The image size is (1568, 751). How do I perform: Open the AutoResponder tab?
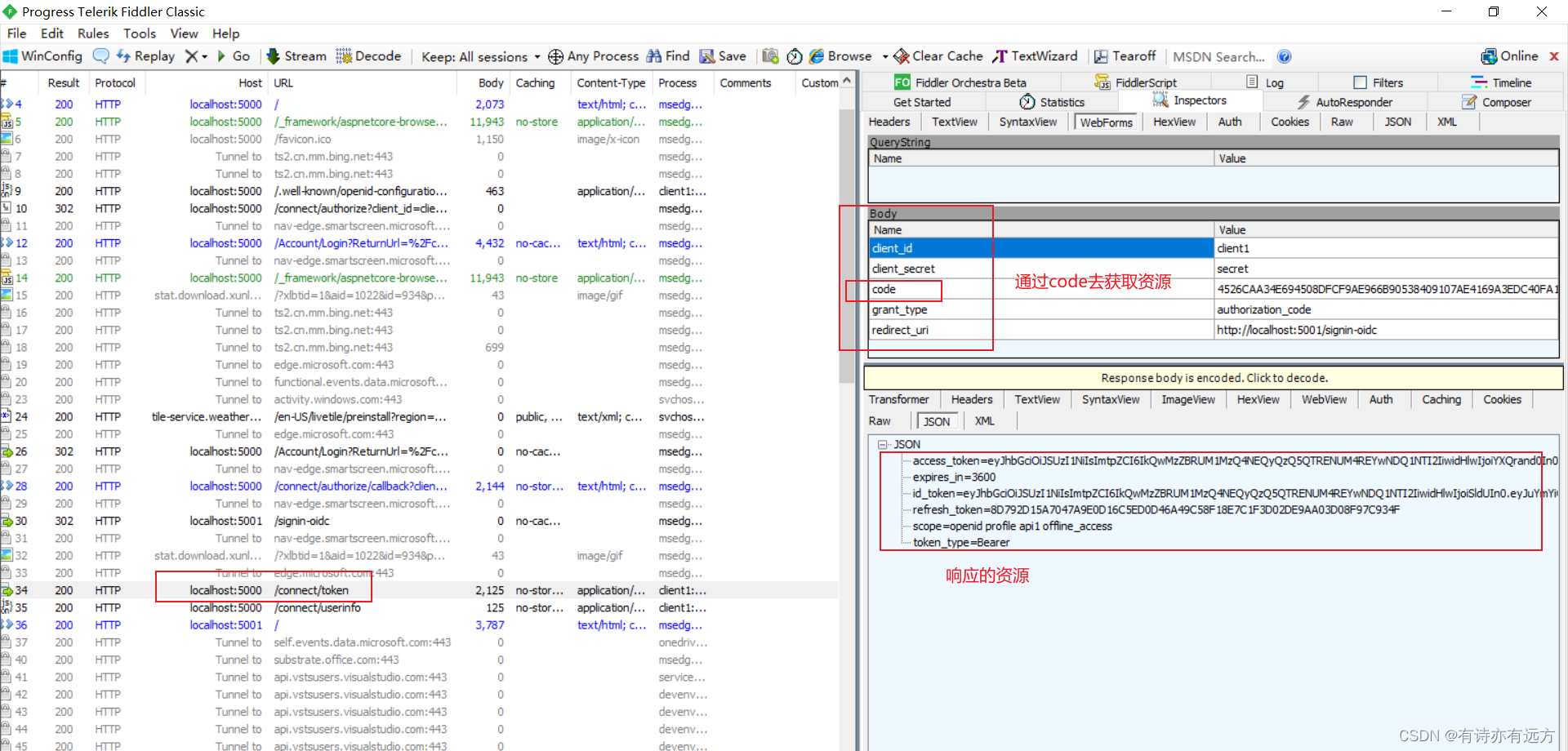pos(1344,102)
